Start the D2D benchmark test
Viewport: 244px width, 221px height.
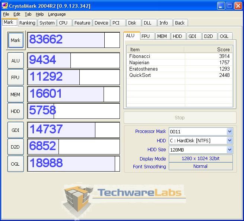pos(15,147)
